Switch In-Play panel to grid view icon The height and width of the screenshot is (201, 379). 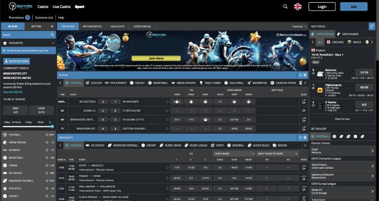coord(301,75)
